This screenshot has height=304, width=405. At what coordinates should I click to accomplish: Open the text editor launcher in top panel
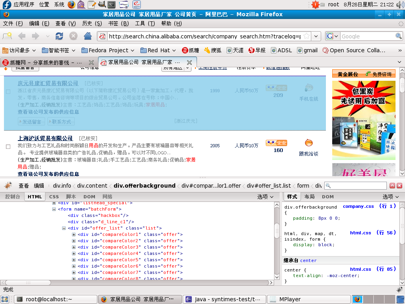coord(91,4)
